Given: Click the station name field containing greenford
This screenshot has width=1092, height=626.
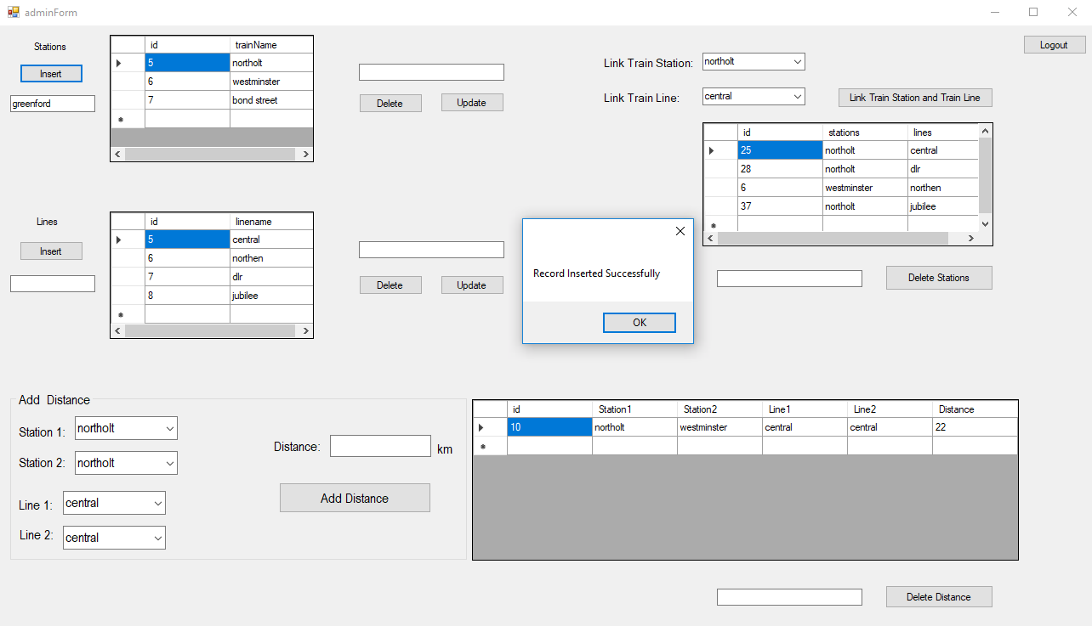Looking at the screenshot, I should point(52,104).
